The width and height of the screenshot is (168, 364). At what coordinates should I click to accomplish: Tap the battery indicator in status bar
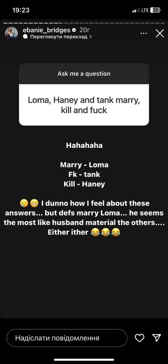coord(155,10)
